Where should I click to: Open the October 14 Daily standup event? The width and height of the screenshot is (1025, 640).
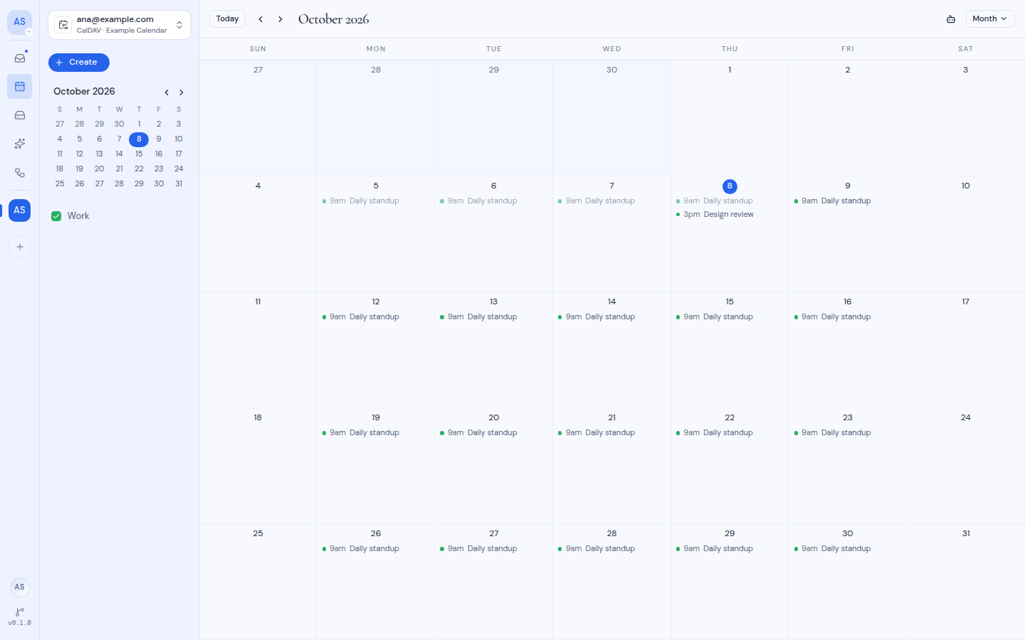611,317
